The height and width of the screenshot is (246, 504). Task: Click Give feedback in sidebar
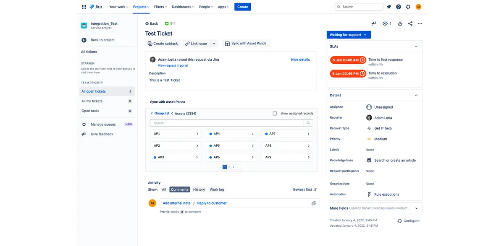tap(102, 134)
